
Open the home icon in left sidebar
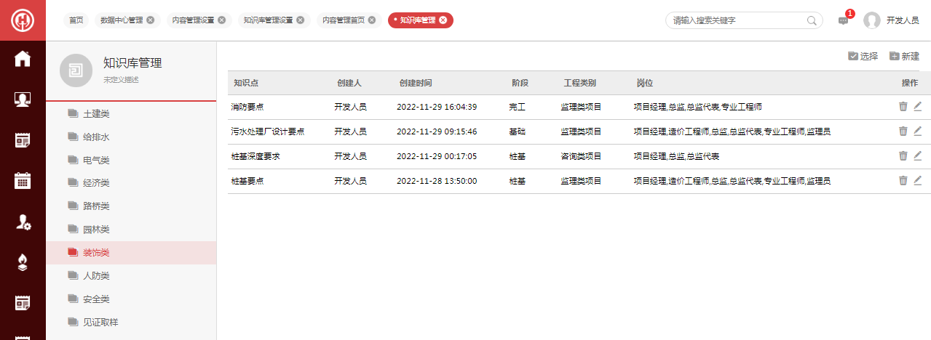click(x=23, y=59)
